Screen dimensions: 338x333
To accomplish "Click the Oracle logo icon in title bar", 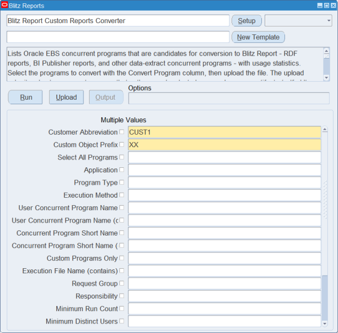I will coord(5,5).
